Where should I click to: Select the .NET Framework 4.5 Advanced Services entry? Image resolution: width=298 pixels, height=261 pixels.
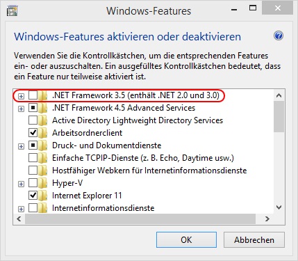(124, 108)
